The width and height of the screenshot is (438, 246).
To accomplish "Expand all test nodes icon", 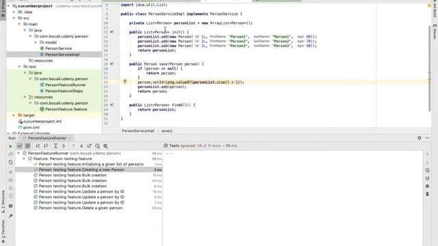I will [55, 146].
